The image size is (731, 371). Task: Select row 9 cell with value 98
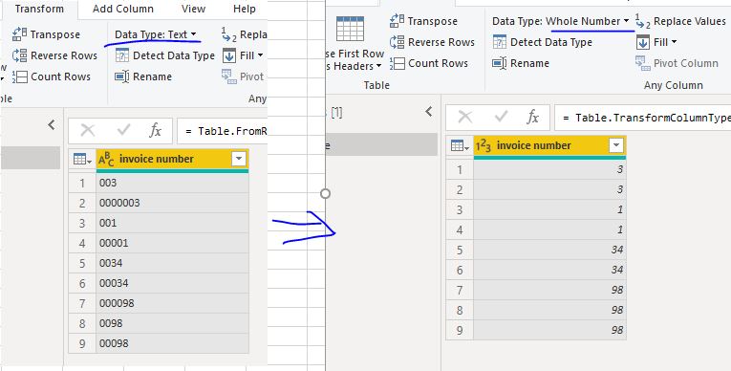coord(550,330)
